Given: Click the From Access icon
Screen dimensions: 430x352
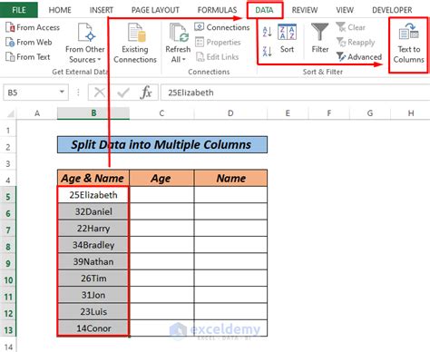Looking at the screenshot, I should [x=10, y=27].
